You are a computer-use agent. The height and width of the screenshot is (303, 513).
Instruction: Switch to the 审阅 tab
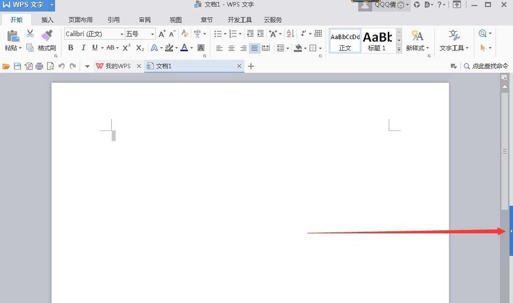pos(145,20)
